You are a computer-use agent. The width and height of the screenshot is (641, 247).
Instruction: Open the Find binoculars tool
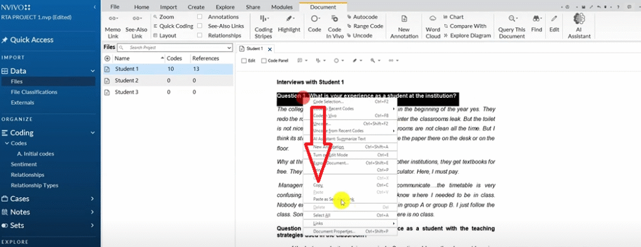point(536,24)
